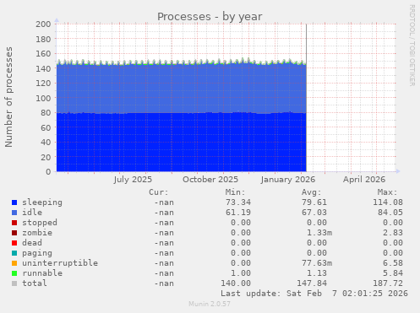Click the 'Last update' timestamp text
The width and height of the screenshot is (420, 313).
click(314, 294)
